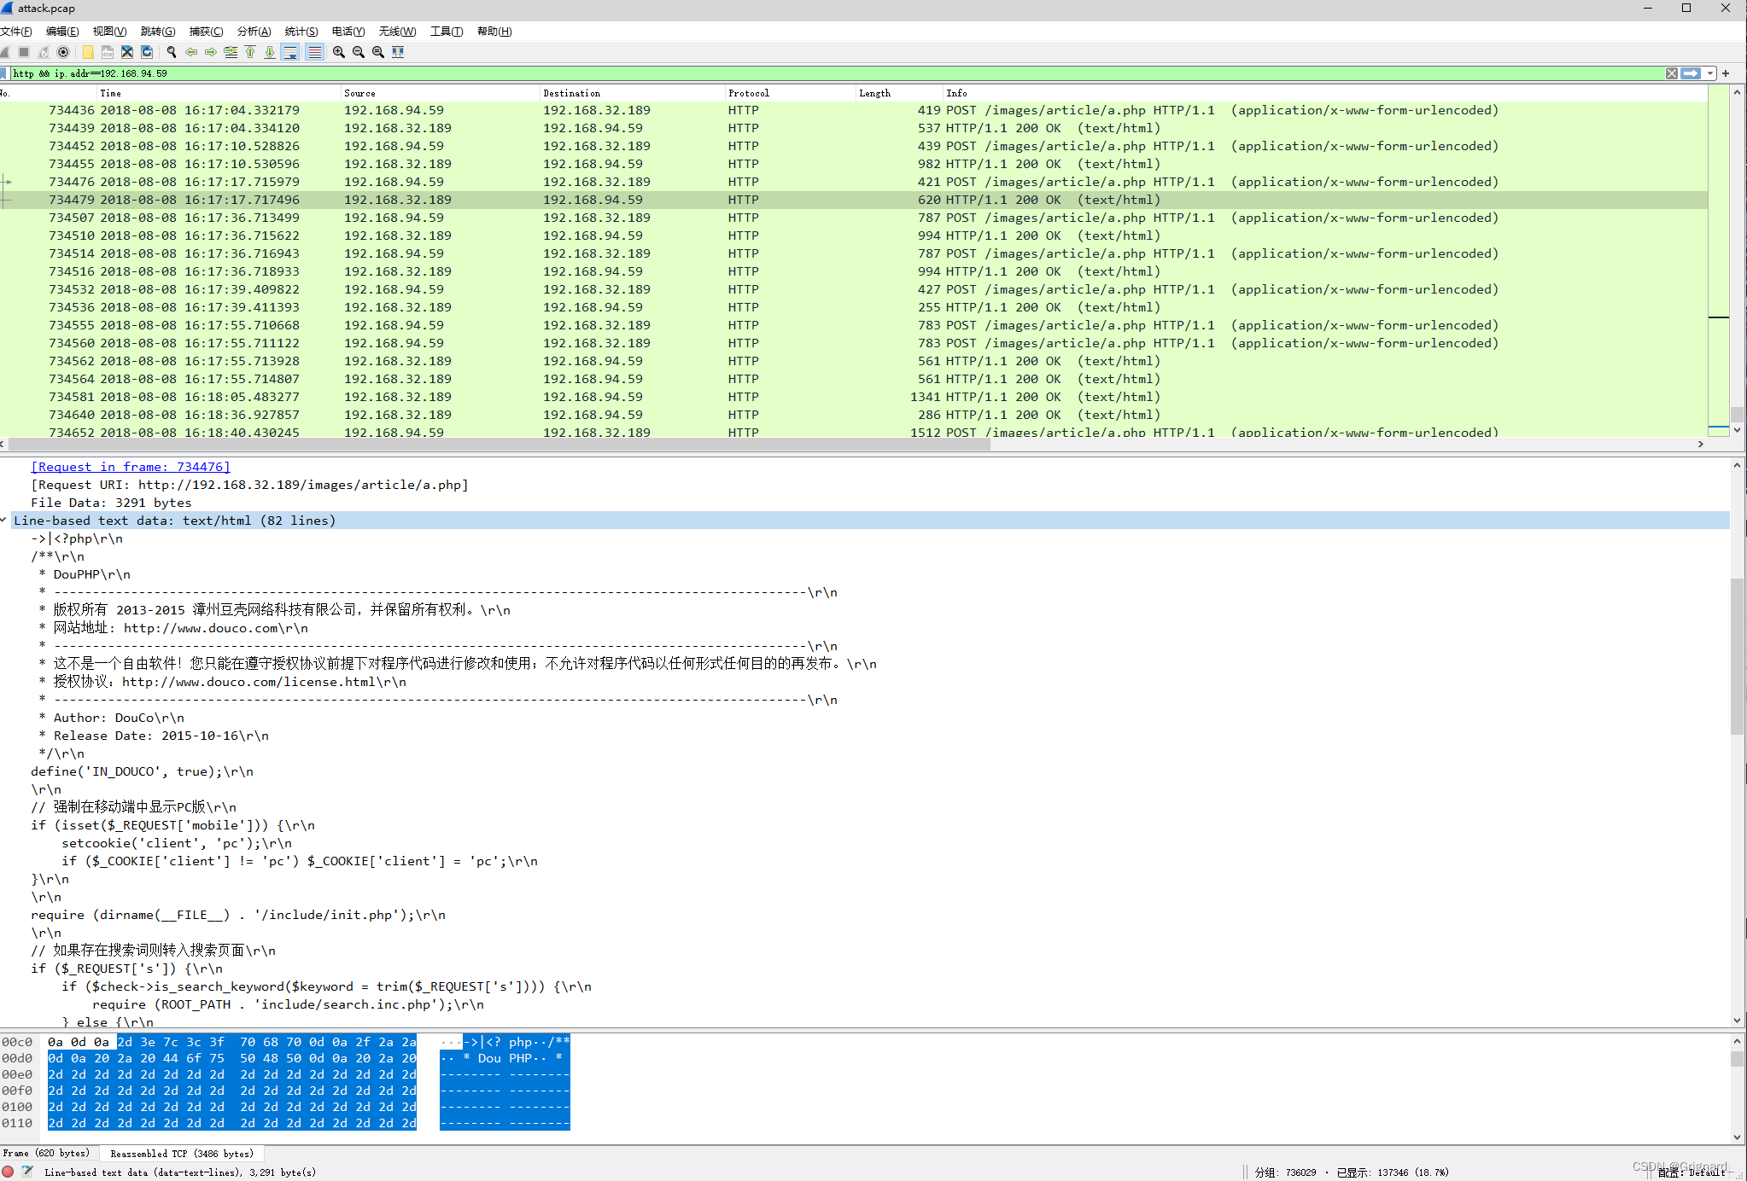Click the stop capture toolbar icon
The height and width of the screenshot is (1181, 1747).
click(x=24, y=52)
